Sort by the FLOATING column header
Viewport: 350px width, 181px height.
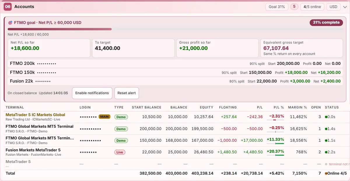point(228,107)
